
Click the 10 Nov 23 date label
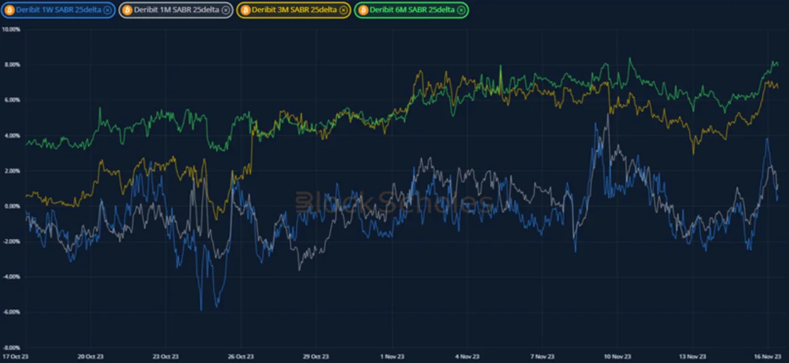point(618,357)
